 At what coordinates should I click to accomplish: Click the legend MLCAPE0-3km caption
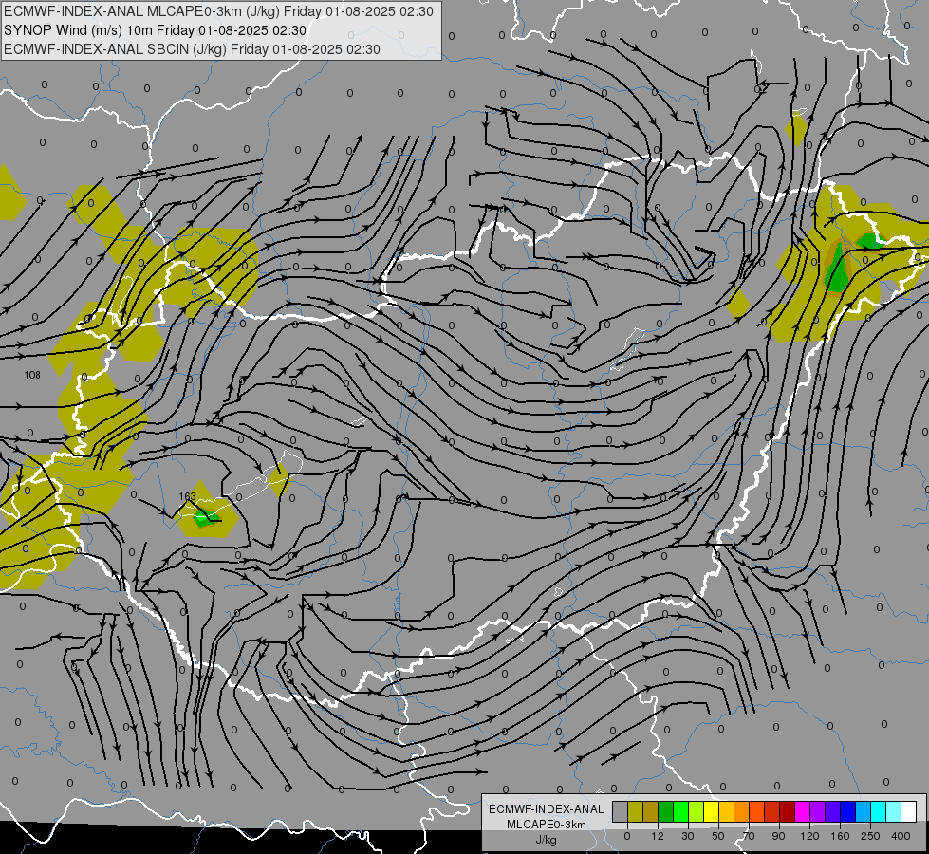pyautogui.click(x=547, y=825)
